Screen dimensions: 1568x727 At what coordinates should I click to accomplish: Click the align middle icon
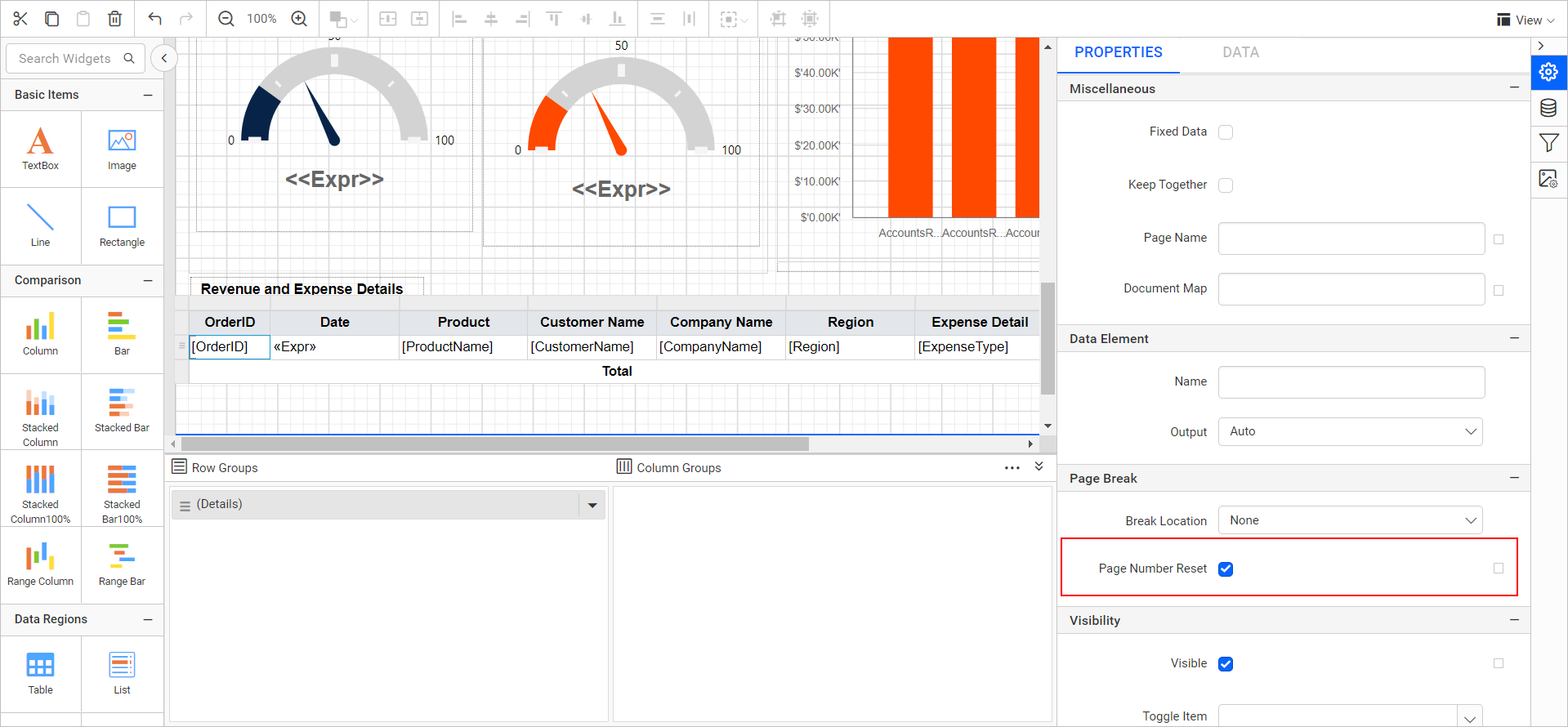click(x=586, y=18)
